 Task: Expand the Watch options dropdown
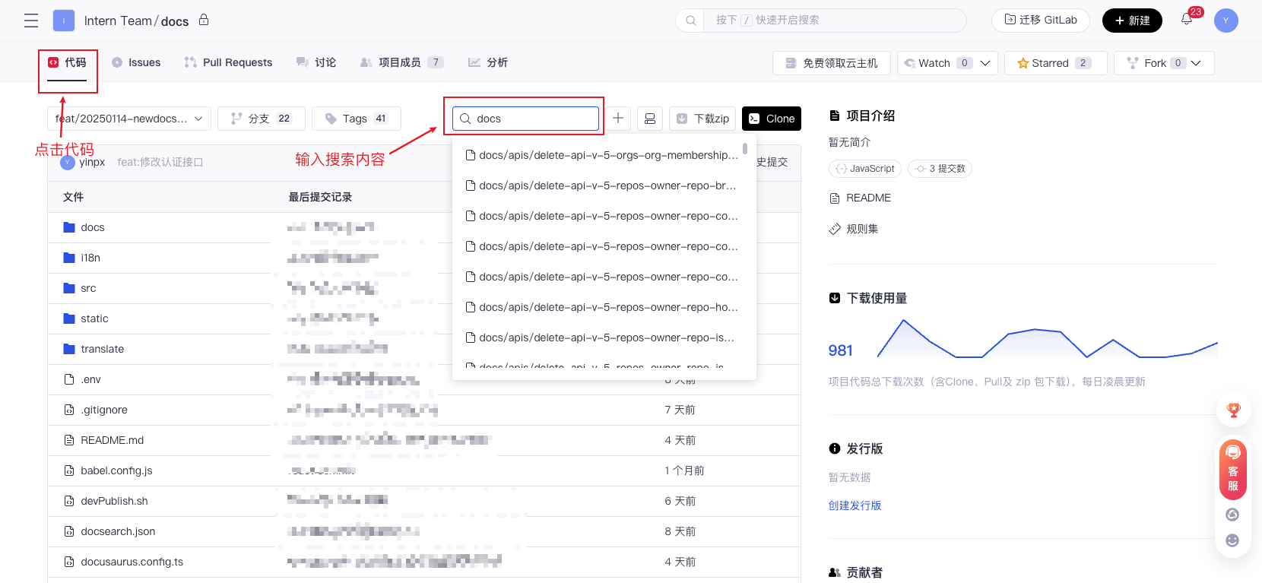click(x=985, y=63)
